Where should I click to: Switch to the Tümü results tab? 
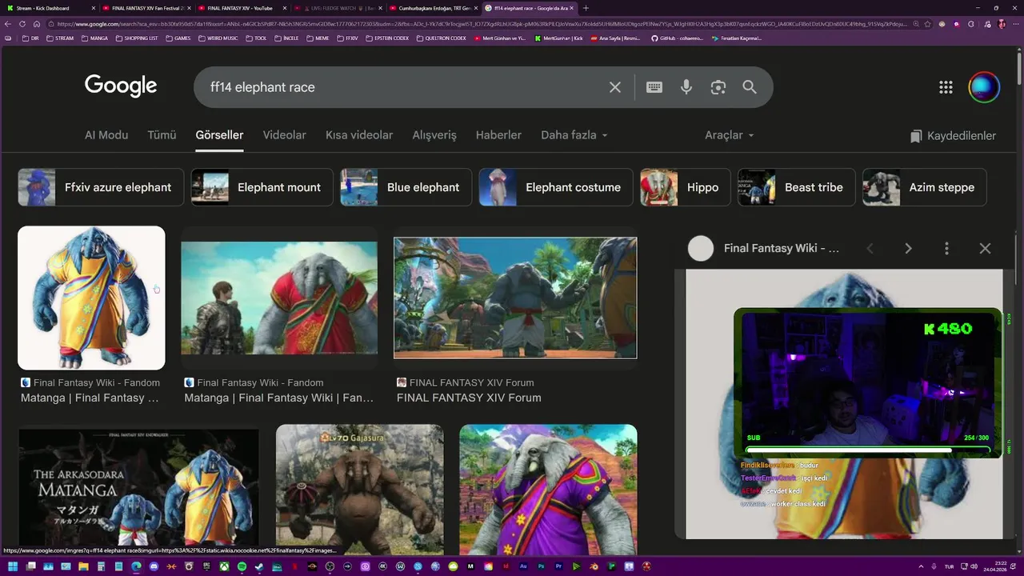(x=162, y=135)
